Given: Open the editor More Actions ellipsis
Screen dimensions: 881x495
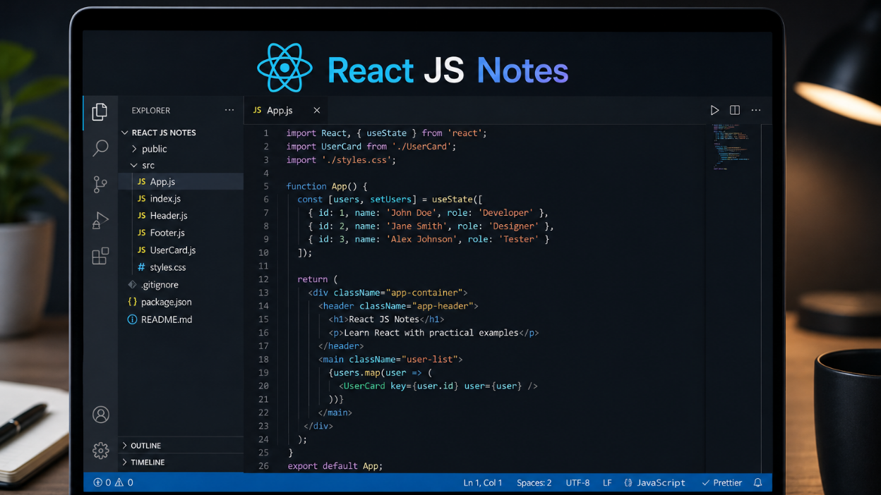Looking at the screenshot, I should click(x=756, y=110).
